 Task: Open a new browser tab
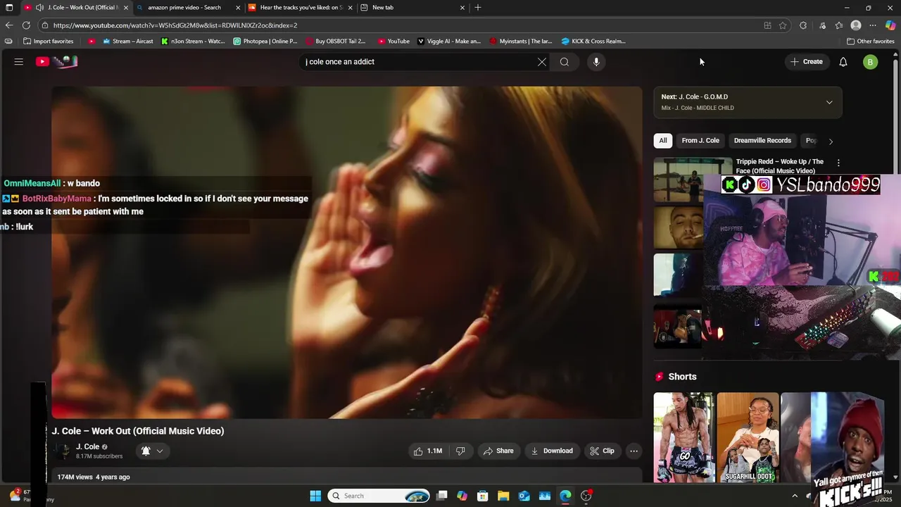coord(478,8)
